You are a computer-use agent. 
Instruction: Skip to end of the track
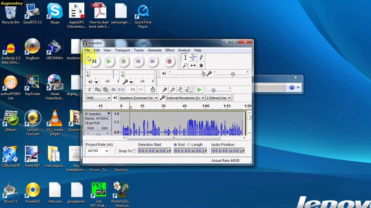tap(152, 61)
